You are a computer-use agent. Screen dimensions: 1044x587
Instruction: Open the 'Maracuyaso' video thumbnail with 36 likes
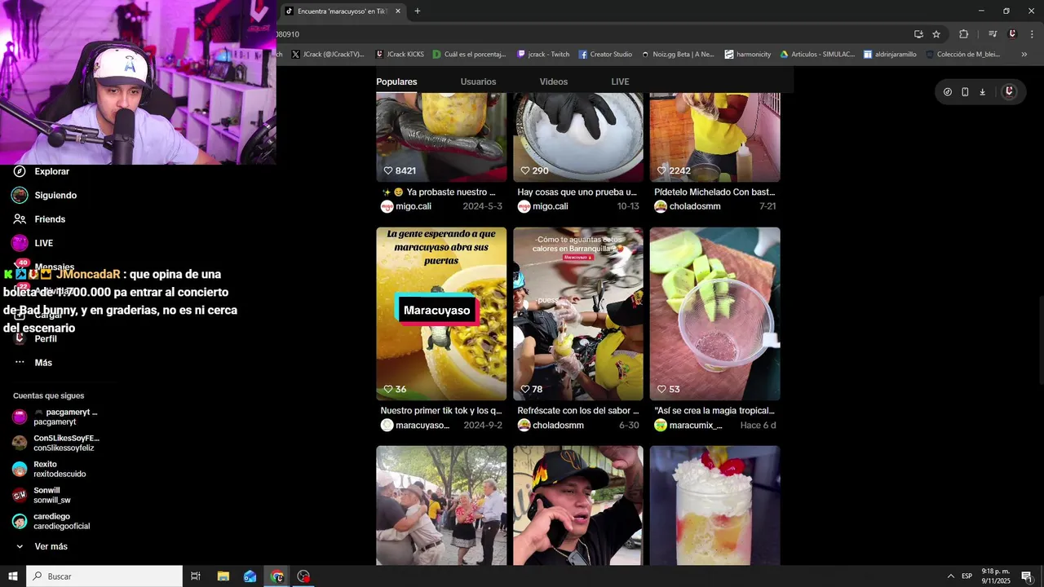click(x=441, y=314)
